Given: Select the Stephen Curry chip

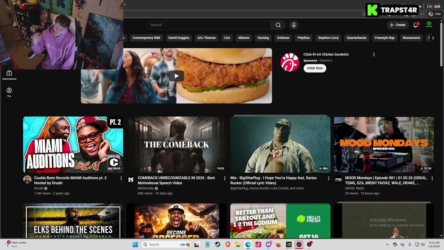Looking at the screenshot, I should 328,38.
